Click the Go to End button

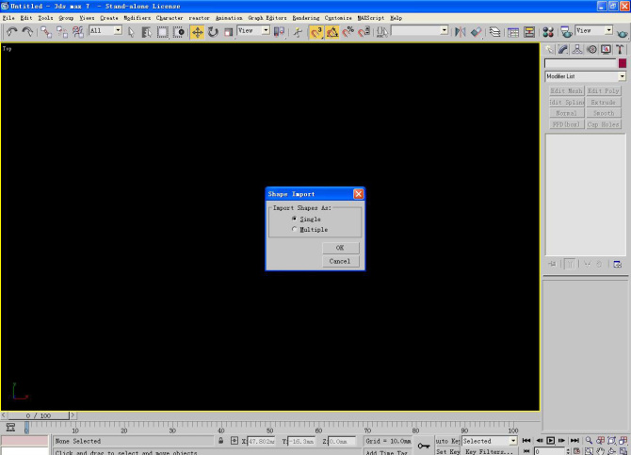coord(574,441)
